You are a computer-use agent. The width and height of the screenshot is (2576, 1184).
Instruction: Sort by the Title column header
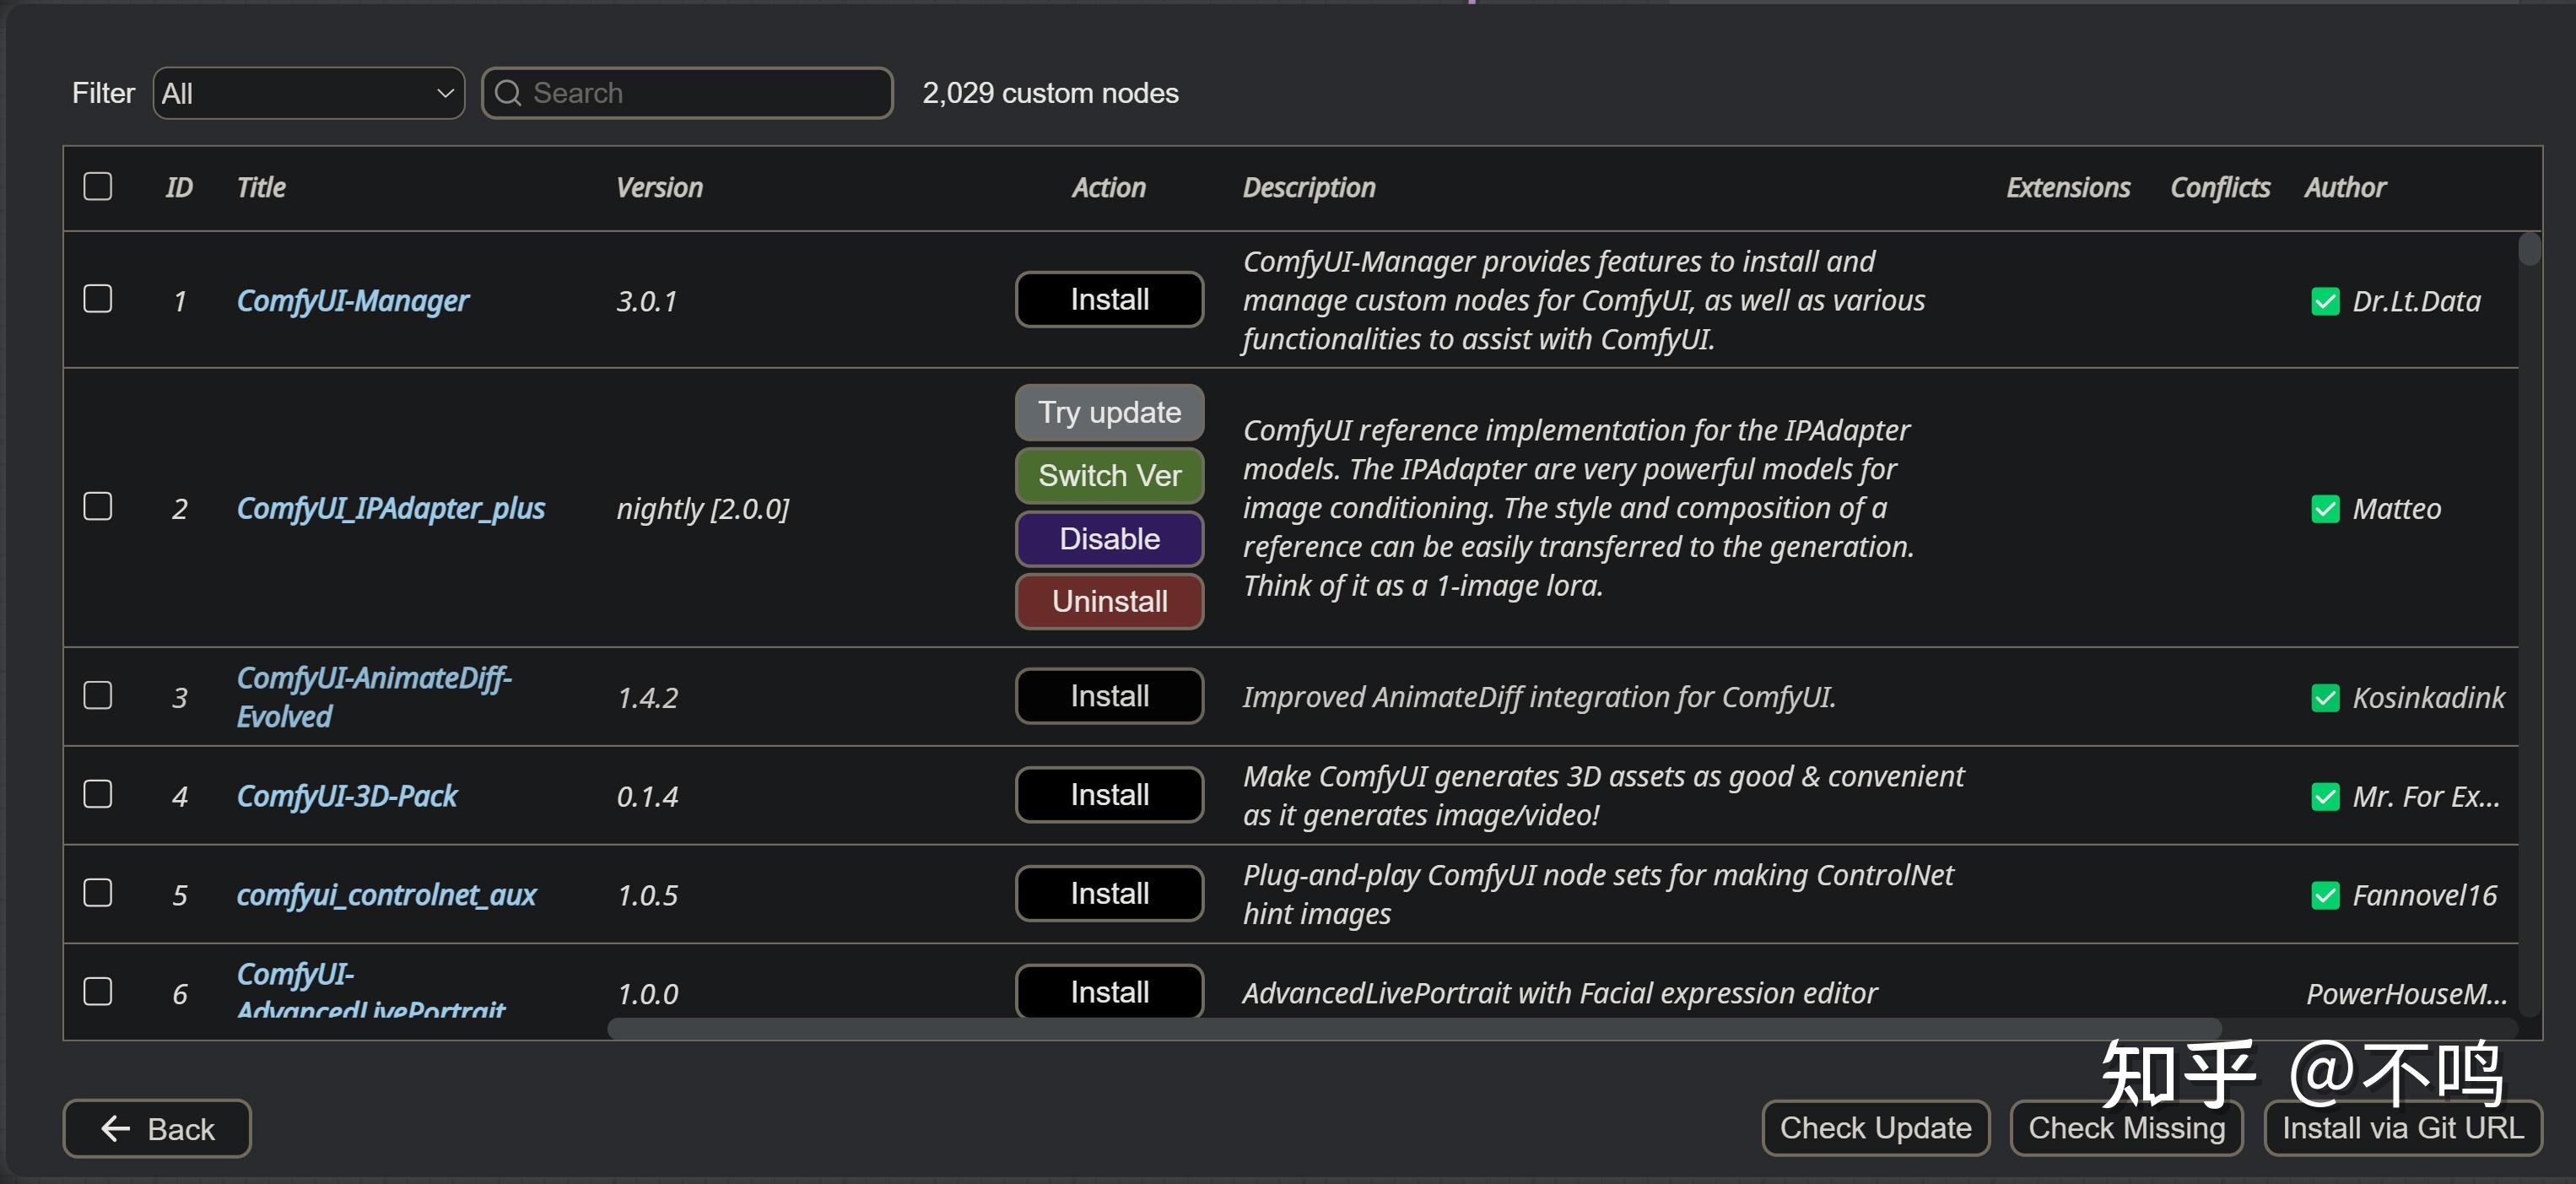tap(261, 188)
